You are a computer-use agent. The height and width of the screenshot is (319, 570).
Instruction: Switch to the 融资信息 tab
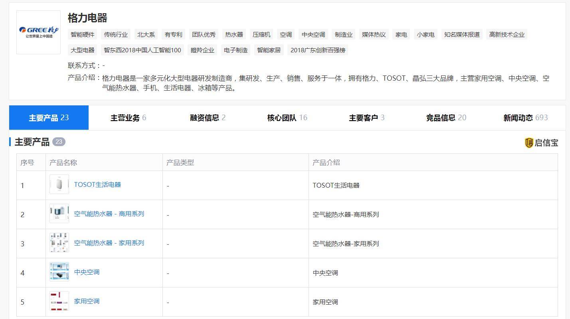click(208, 118)
